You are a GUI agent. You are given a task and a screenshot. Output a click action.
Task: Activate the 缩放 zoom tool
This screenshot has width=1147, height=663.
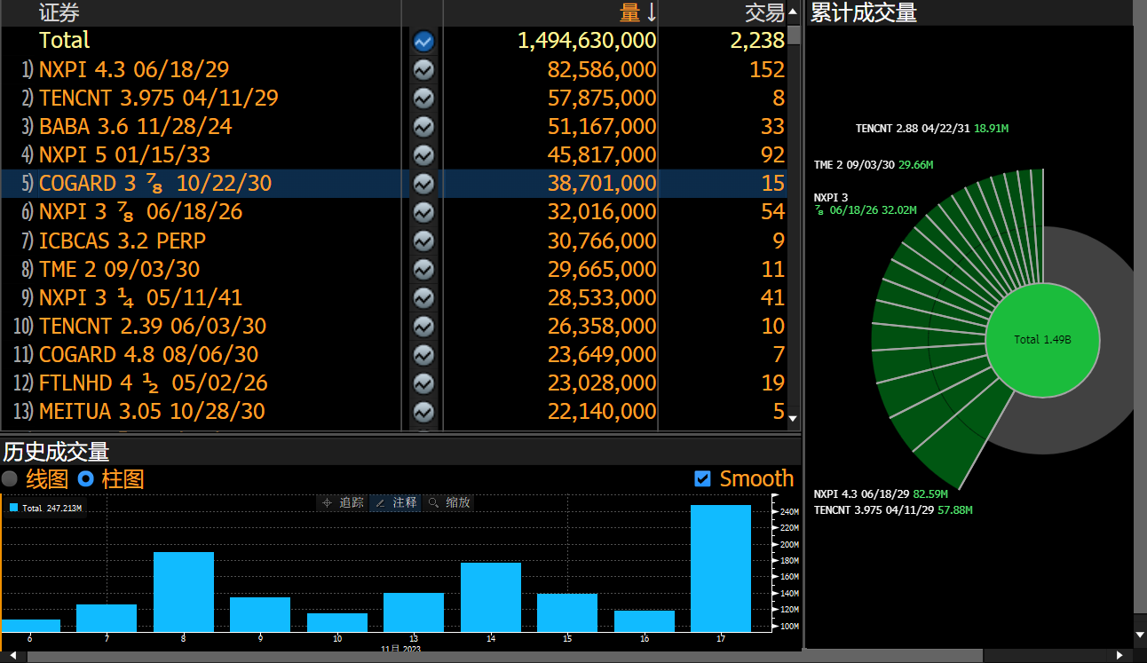pos(449,502)
